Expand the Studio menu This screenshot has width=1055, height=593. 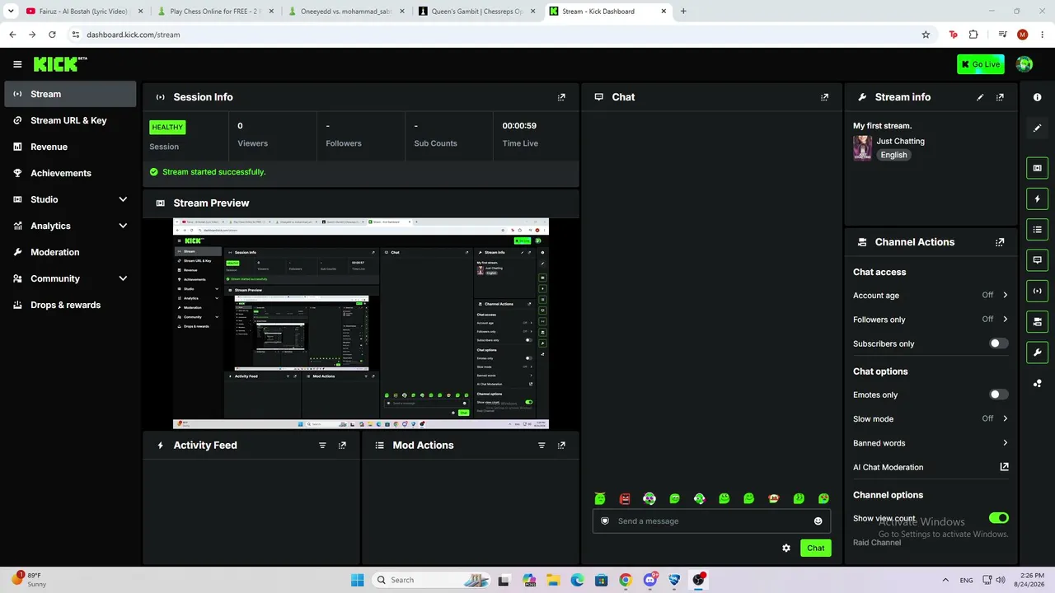(70, 199)
